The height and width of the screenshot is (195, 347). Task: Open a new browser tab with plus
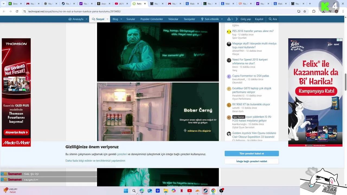click(x=310, y=4)
